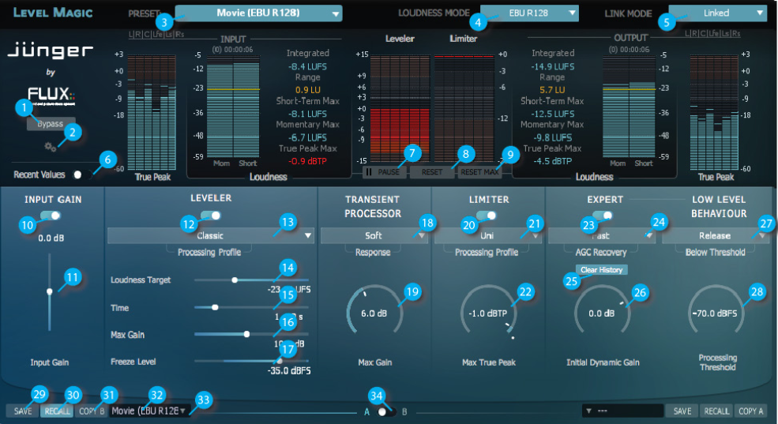This screenshot has width=778, height=424.
Task: Toggle the Recent Values radio button
Action: [x=78, y=174]
